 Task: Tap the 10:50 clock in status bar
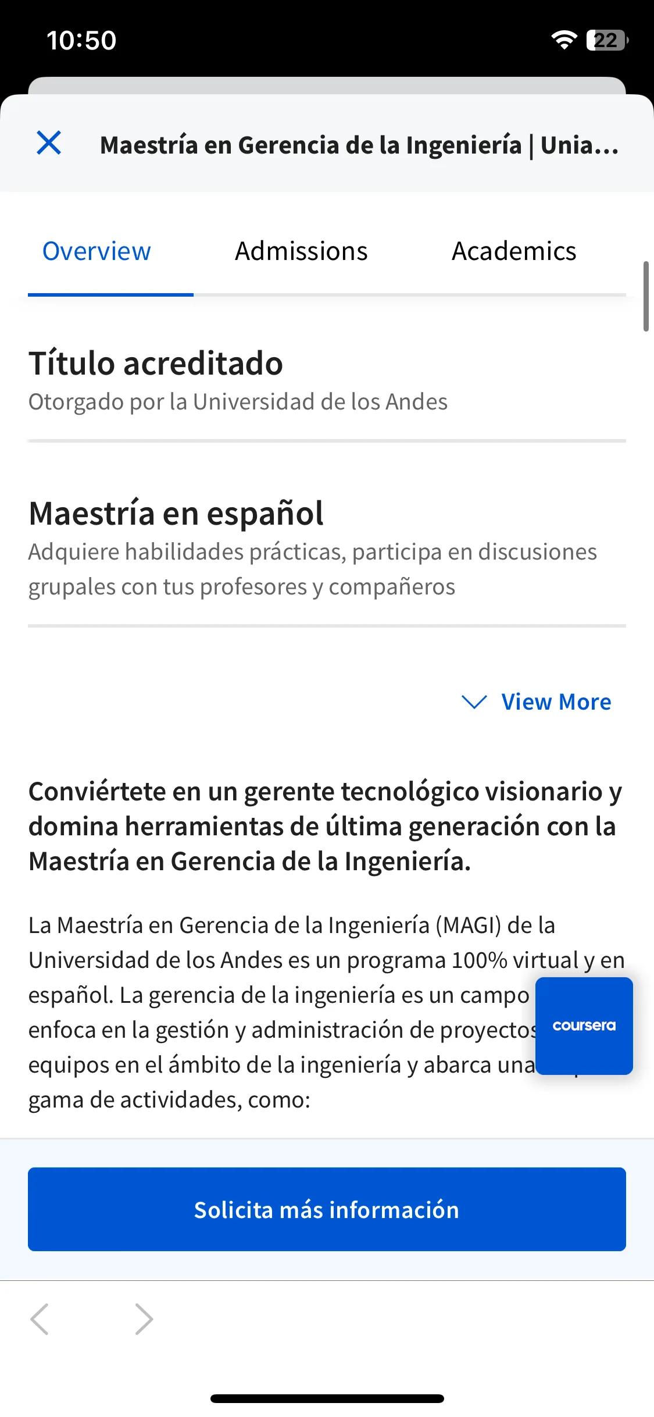coord(81,41)
